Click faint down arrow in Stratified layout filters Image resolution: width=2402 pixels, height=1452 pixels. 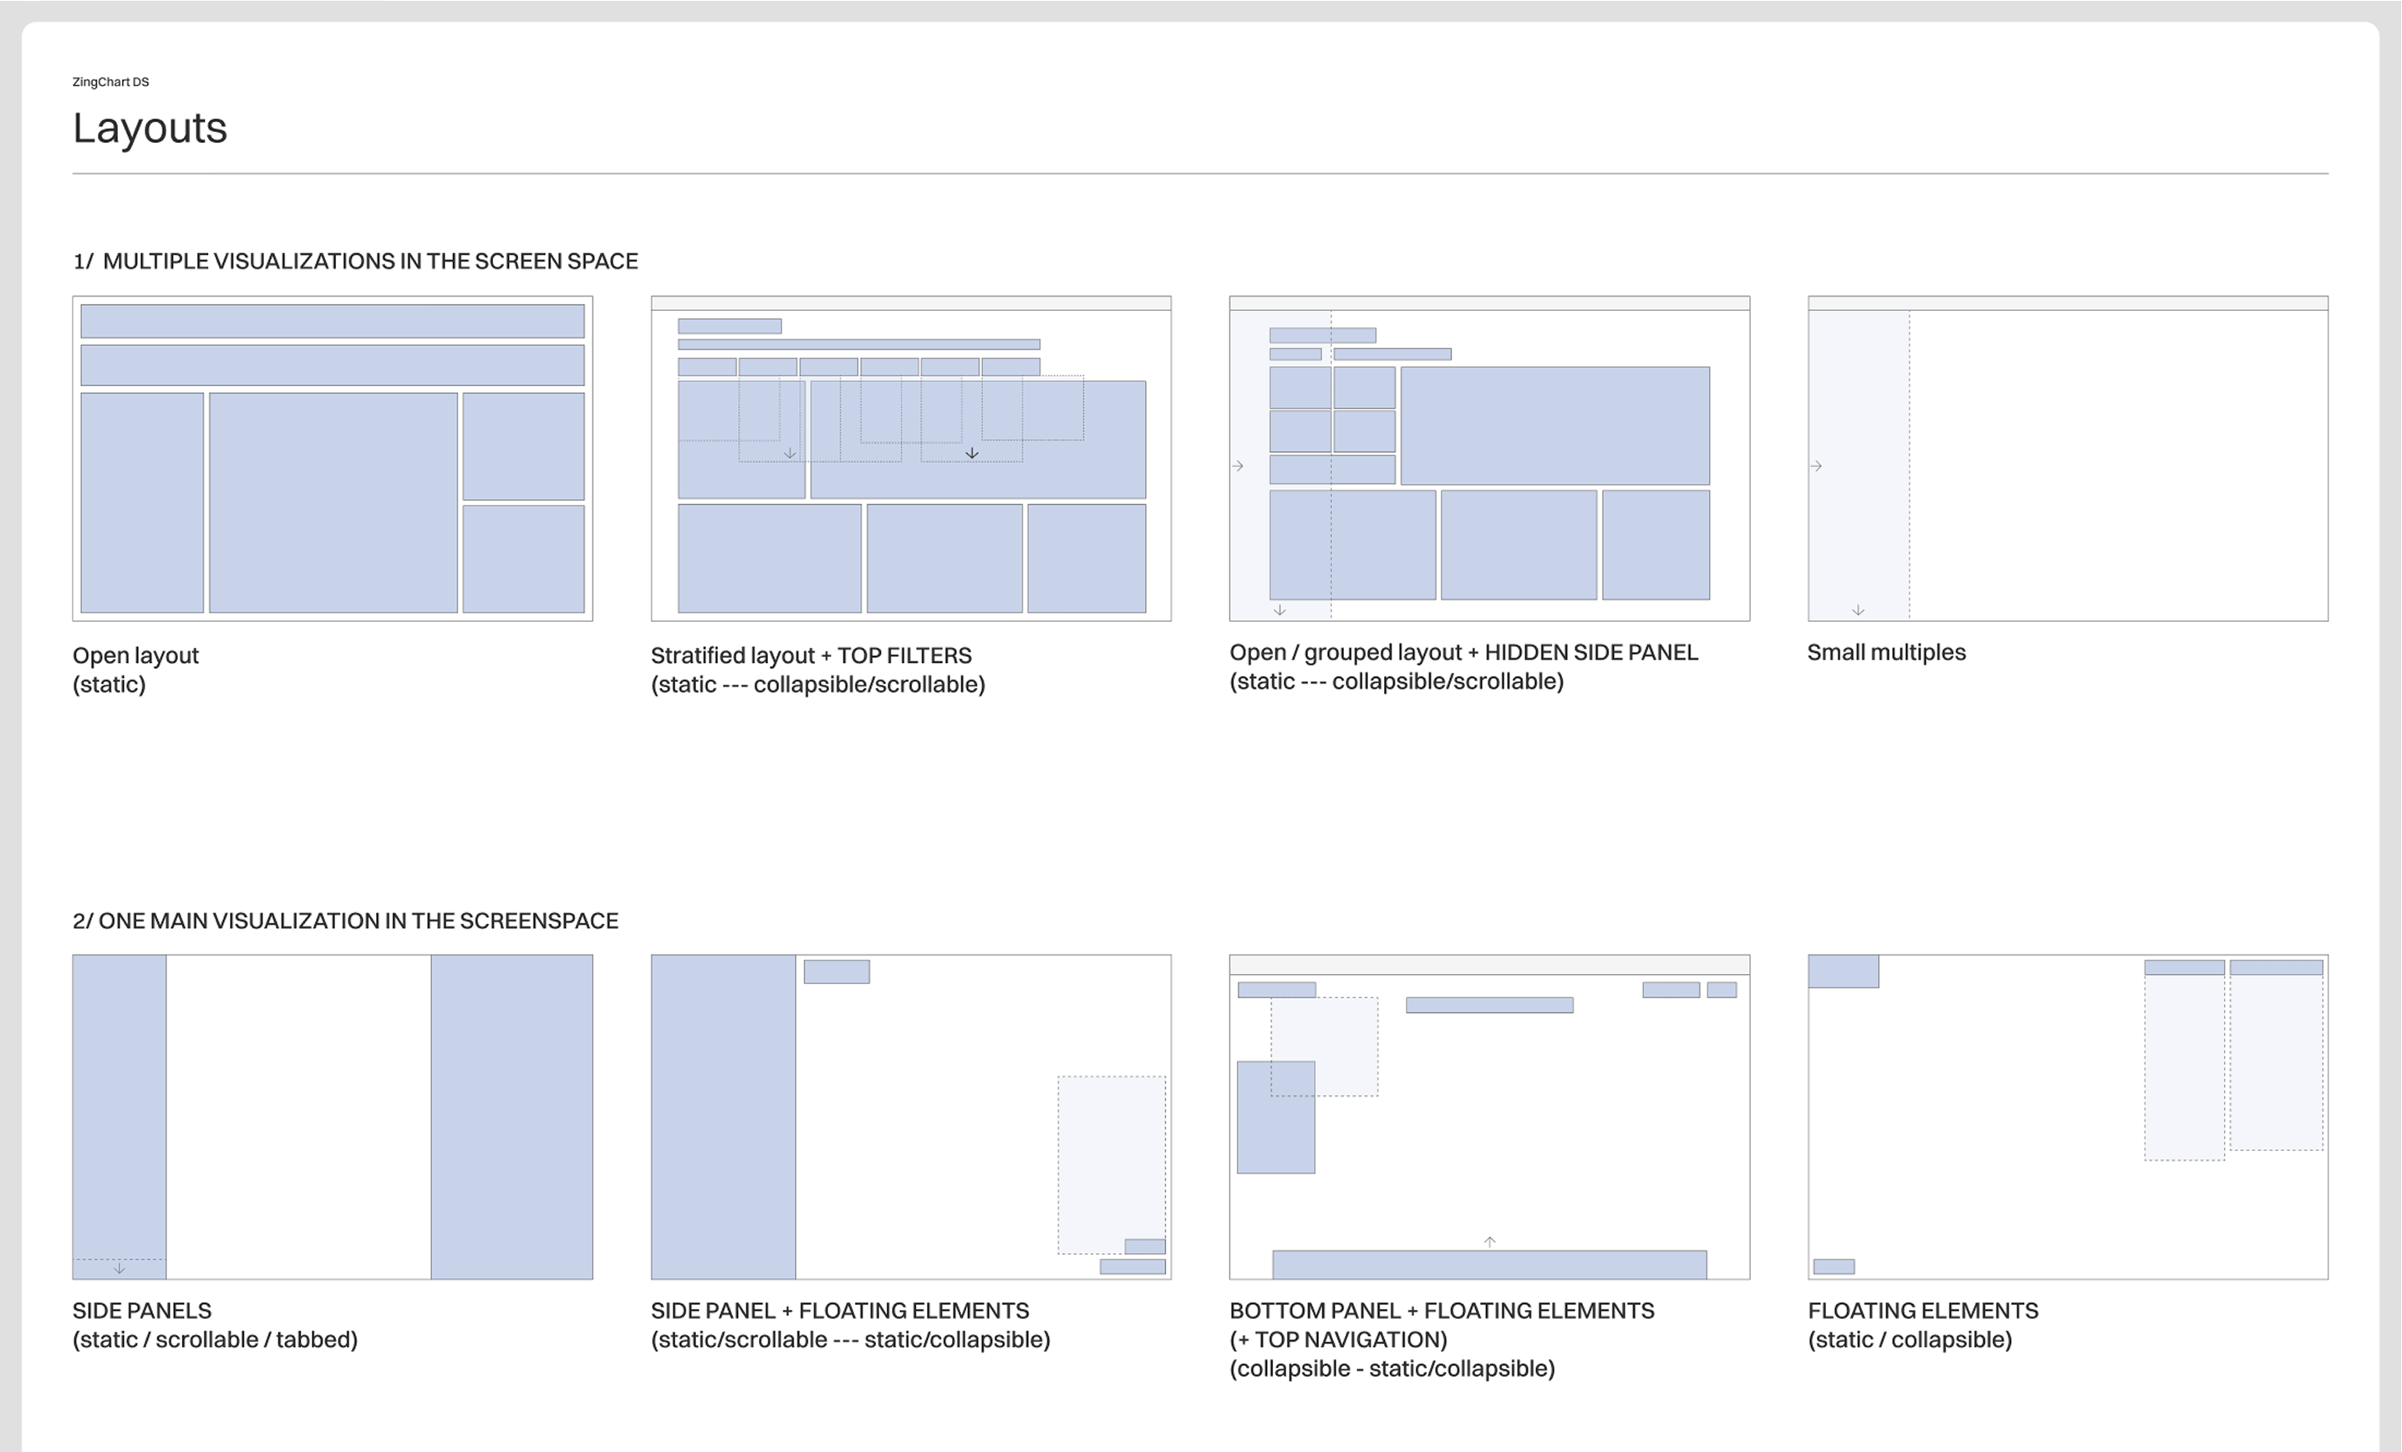pos(790,453)
